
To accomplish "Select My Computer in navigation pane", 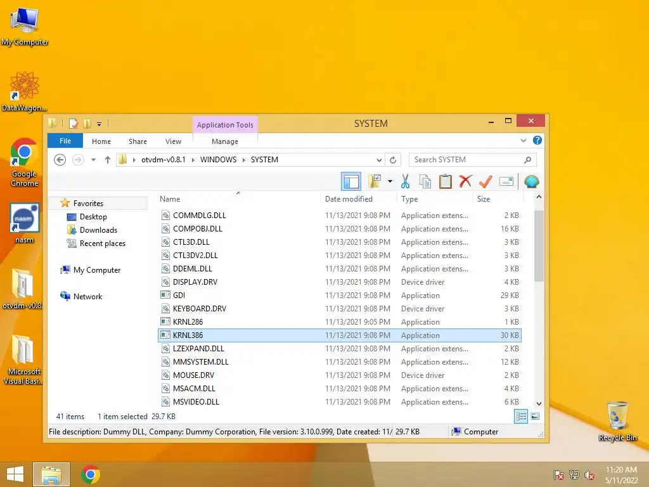I will (x=97, y=270).
